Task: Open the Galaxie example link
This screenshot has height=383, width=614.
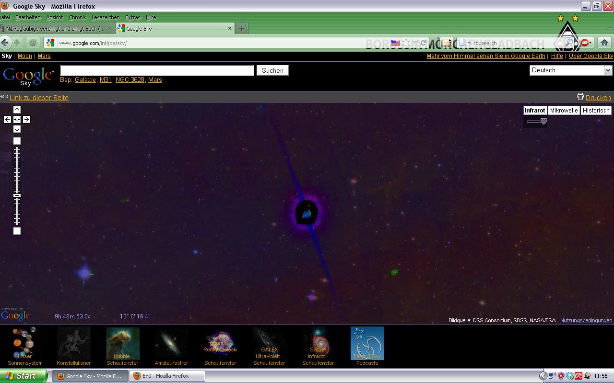Action: [x=85, y=80]
